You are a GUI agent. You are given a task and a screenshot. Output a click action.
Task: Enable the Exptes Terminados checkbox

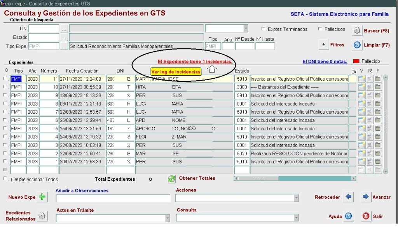pos(264,29)
